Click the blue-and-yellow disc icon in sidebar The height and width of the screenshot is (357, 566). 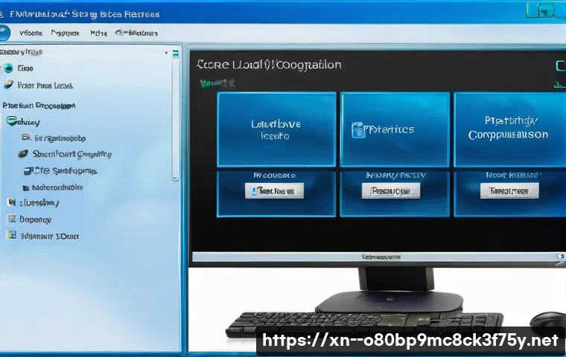pyautogui.click(x=9, y=85)
